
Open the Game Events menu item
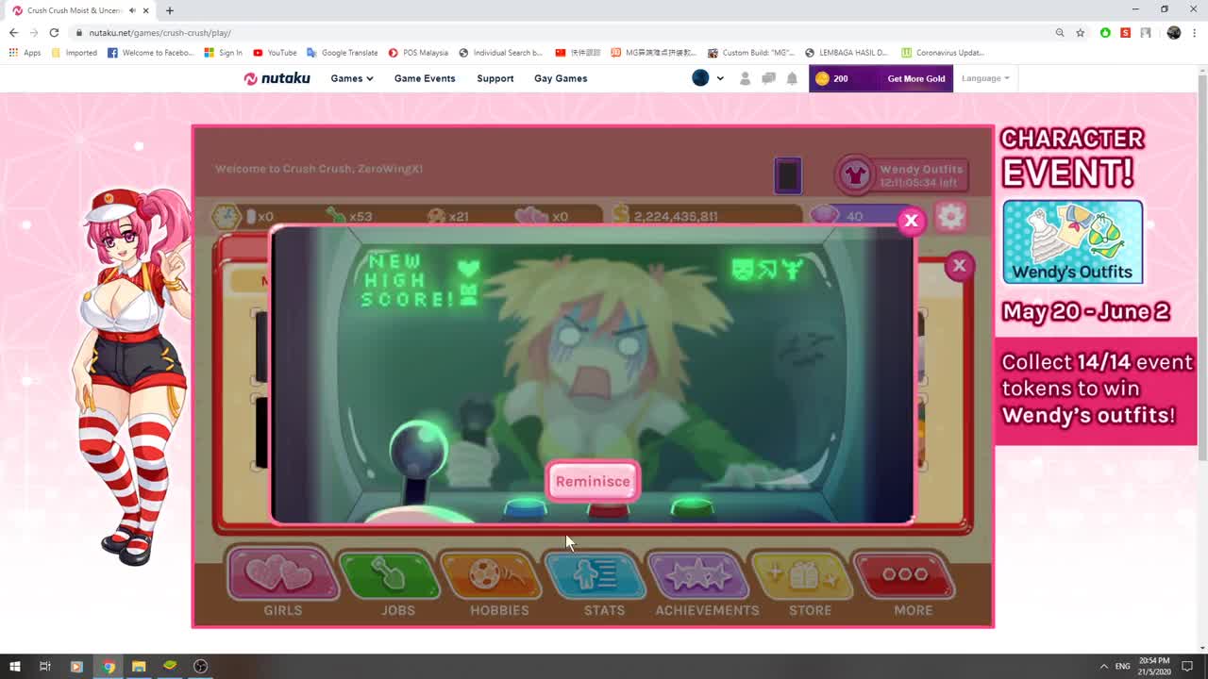click(425, 78)
